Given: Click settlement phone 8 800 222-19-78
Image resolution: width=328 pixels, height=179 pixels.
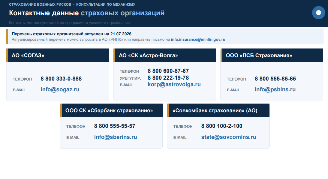Looking at the screenshot, I should pyautogui.click(x=168, y=78).
